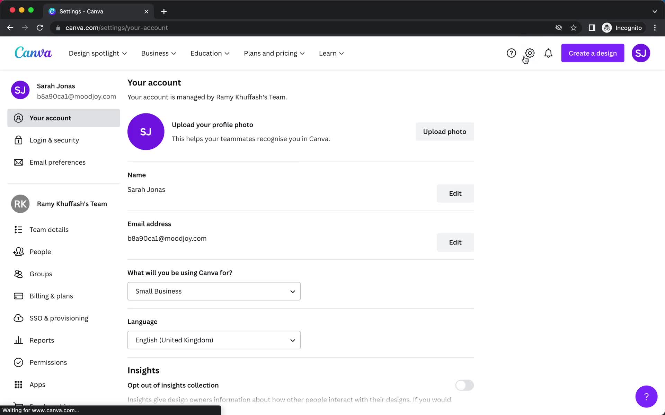
Task: Click the People add-user icon
Action: pyautogui.click(x=18, y=252)
